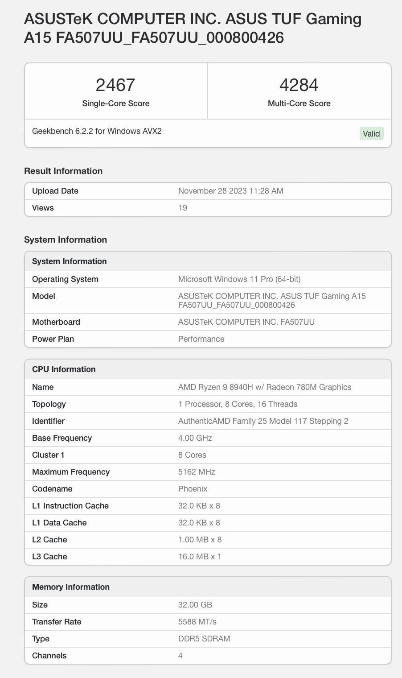
Task: Select the Multi-Core Score label
Action: click(299, 103)
